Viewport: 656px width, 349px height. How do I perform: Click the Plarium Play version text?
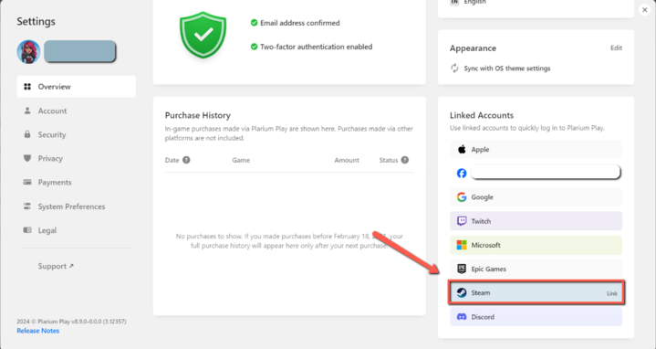coord(71,322)
